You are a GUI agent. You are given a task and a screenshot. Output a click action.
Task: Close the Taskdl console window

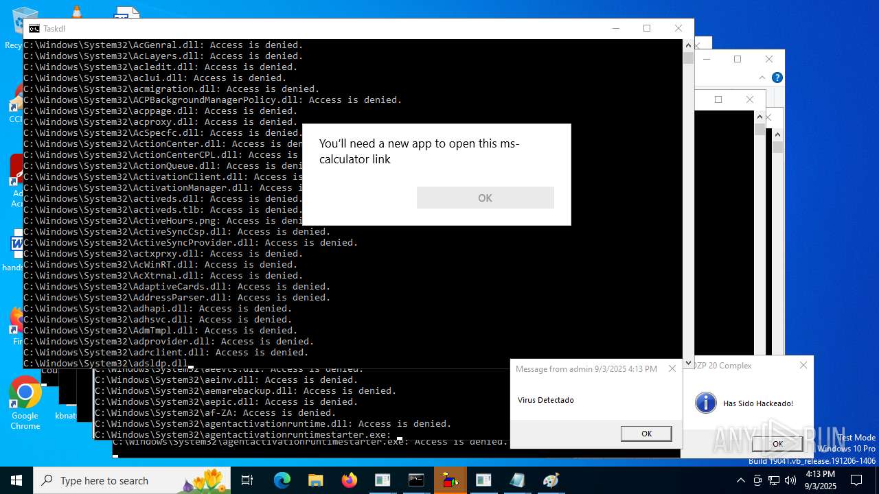[678, 28]
